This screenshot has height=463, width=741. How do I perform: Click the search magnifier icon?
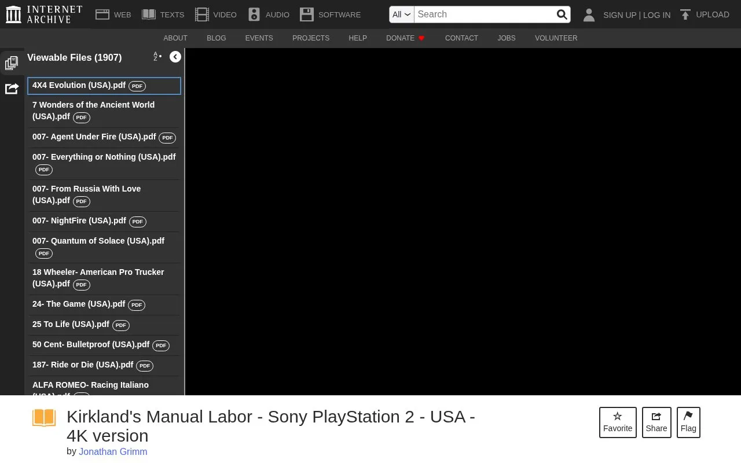tap(562, 14)
